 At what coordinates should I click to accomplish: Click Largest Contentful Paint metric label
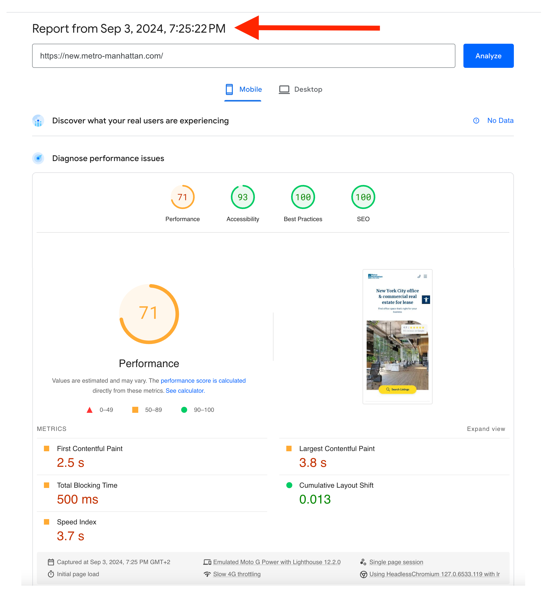[x=337, y=448]
